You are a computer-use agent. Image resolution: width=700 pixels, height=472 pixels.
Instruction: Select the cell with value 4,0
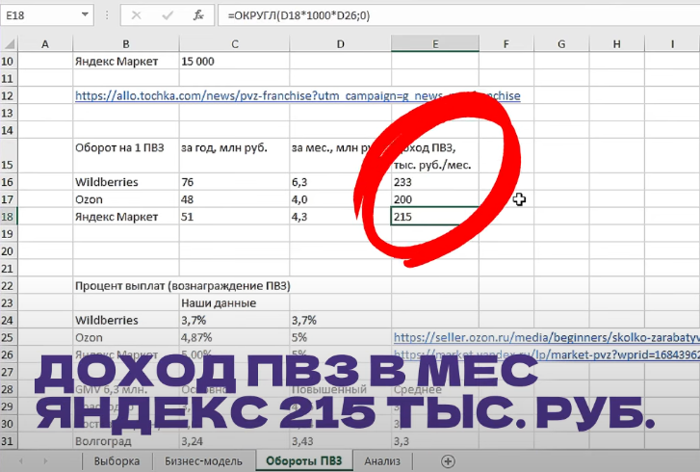click(340, 199)
